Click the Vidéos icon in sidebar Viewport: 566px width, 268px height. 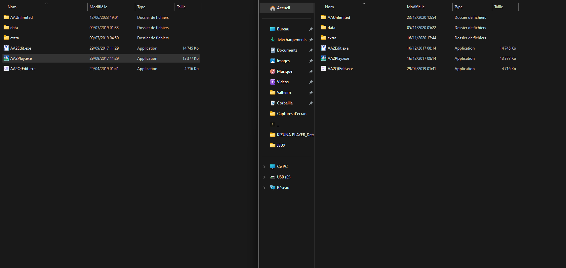(273, 82)
